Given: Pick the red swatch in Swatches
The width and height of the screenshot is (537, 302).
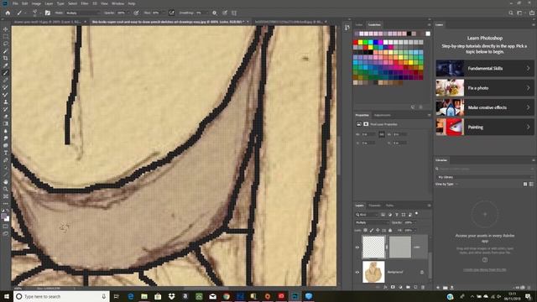Looking at the screenshot, I should click(x=356, y=43).
